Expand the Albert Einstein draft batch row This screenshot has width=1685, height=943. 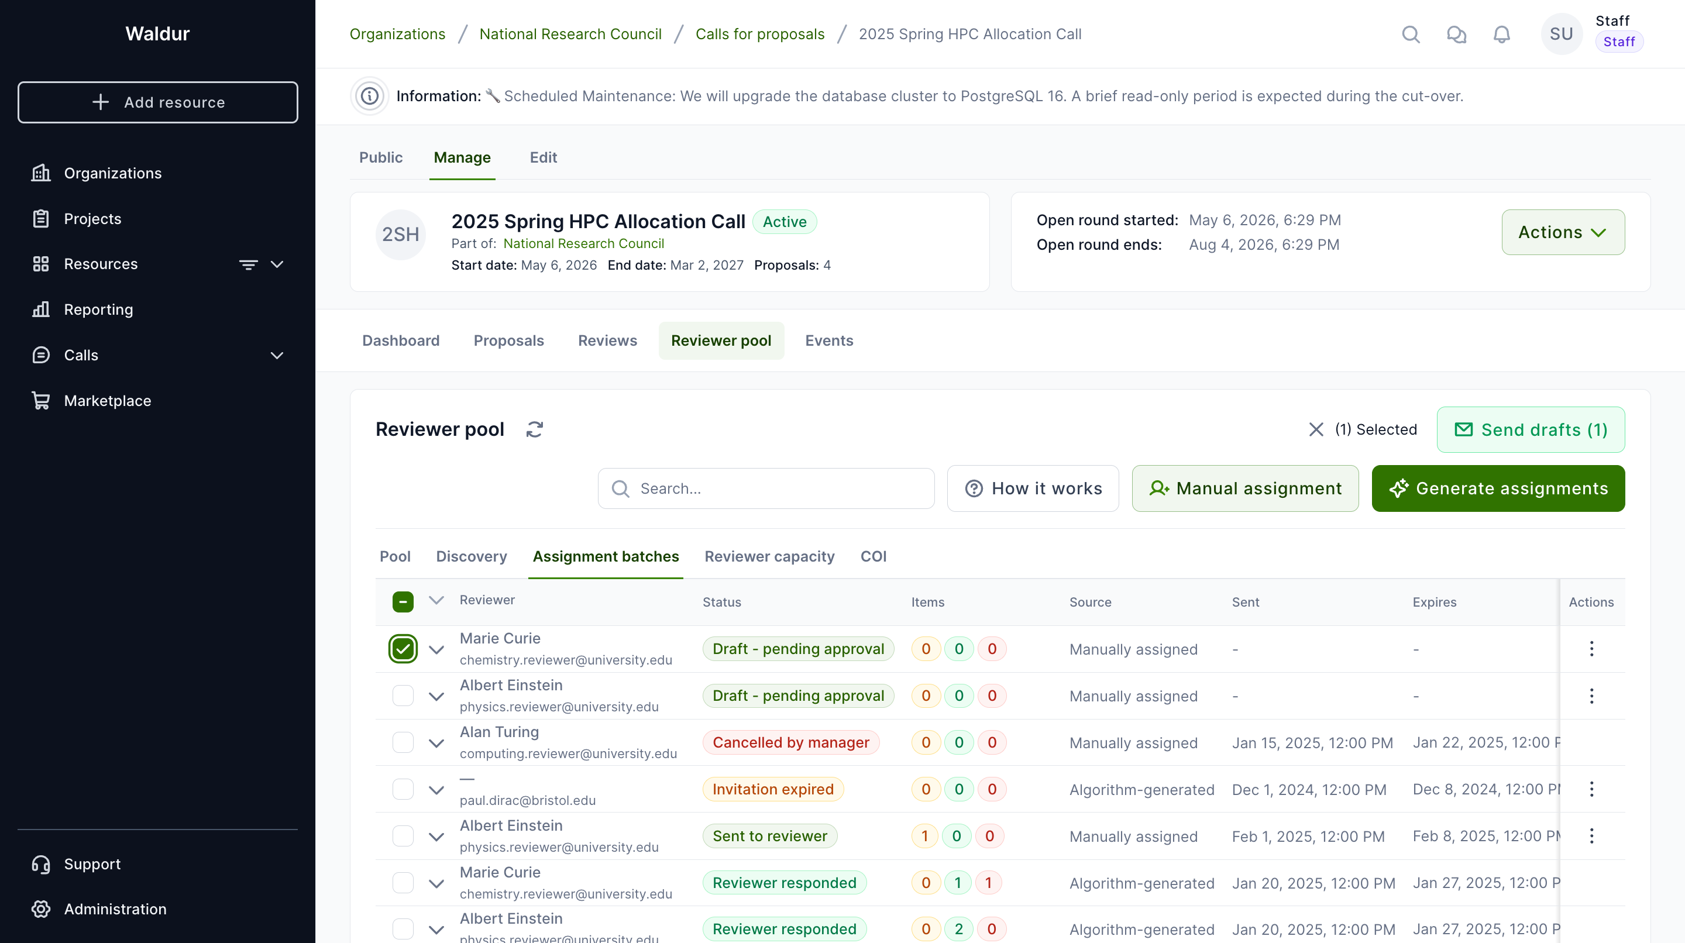(x=436, y=697)
